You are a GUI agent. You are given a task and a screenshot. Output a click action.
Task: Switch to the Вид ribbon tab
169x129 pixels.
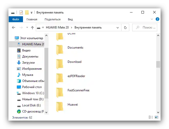[70, 19]
